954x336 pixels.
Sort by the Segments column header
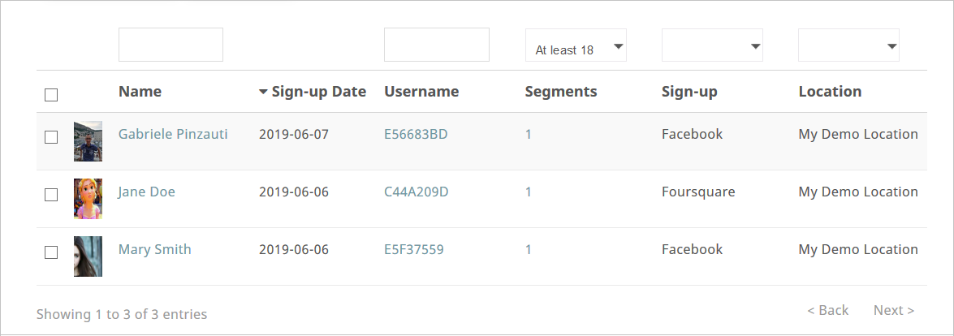(x=561, y=91)
